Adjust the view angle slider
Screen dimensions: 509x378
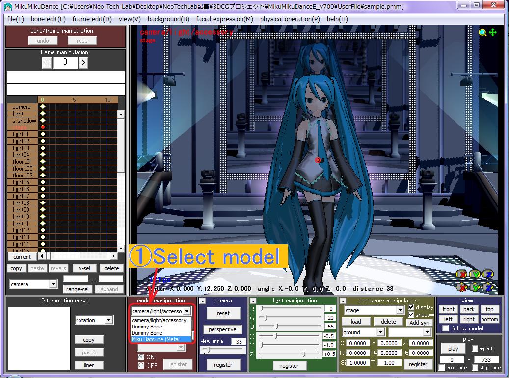pyautogui.click(x=223, y=350)
